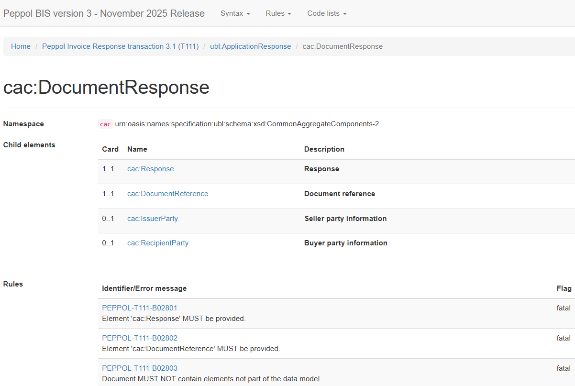Open the cac:Response child element link

click(151, 169)
